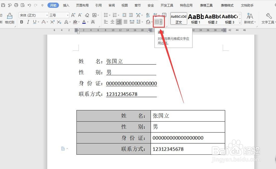Screen dimensions: 276x169
Task: Click the underline U icon
Action: coord(35,22)
